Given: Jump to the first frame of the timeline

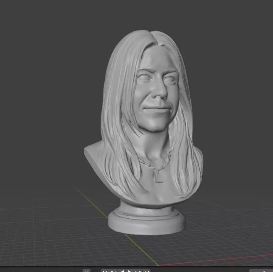Looking at the screenshot, I should [x=105, y=271].
